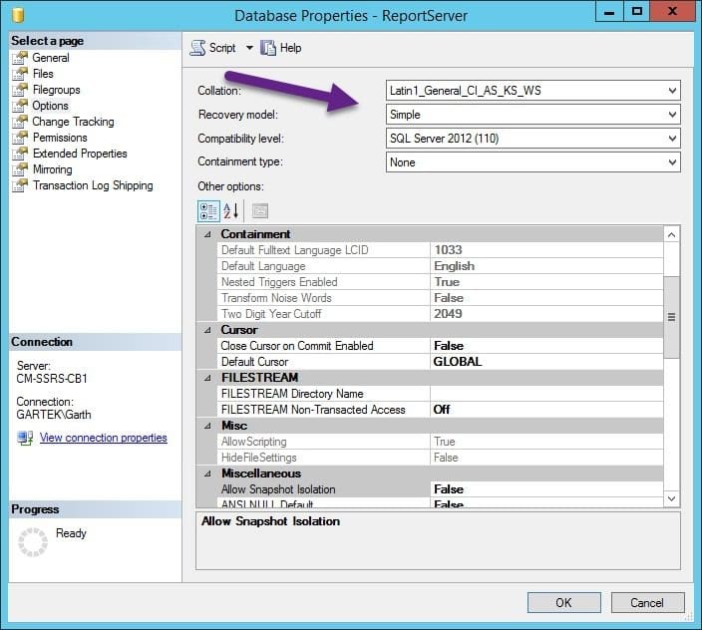Click the Default Fulltext Language LCID row

[441, 250]
